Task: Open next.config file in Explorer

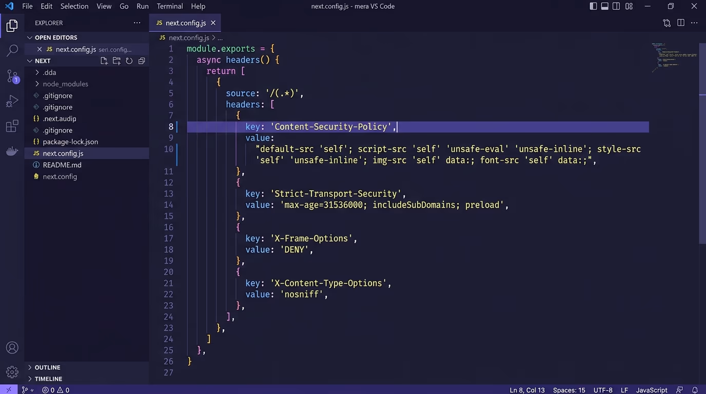Action: [60, 176]
